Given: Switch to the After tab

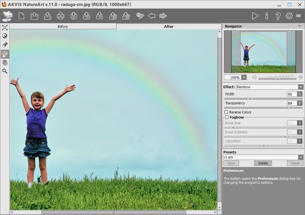Looking at the screenshot, I should [x=169, y=26].
